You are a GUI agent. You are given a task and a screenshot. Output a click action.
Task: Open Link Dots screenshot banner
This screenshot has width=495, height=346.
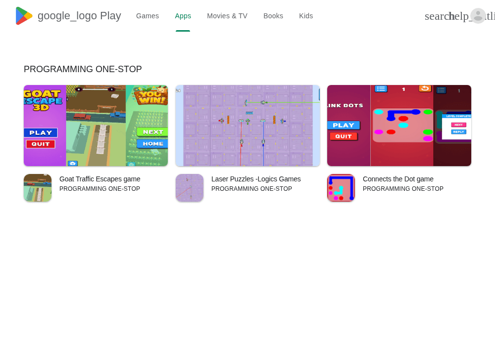[399, 126]
